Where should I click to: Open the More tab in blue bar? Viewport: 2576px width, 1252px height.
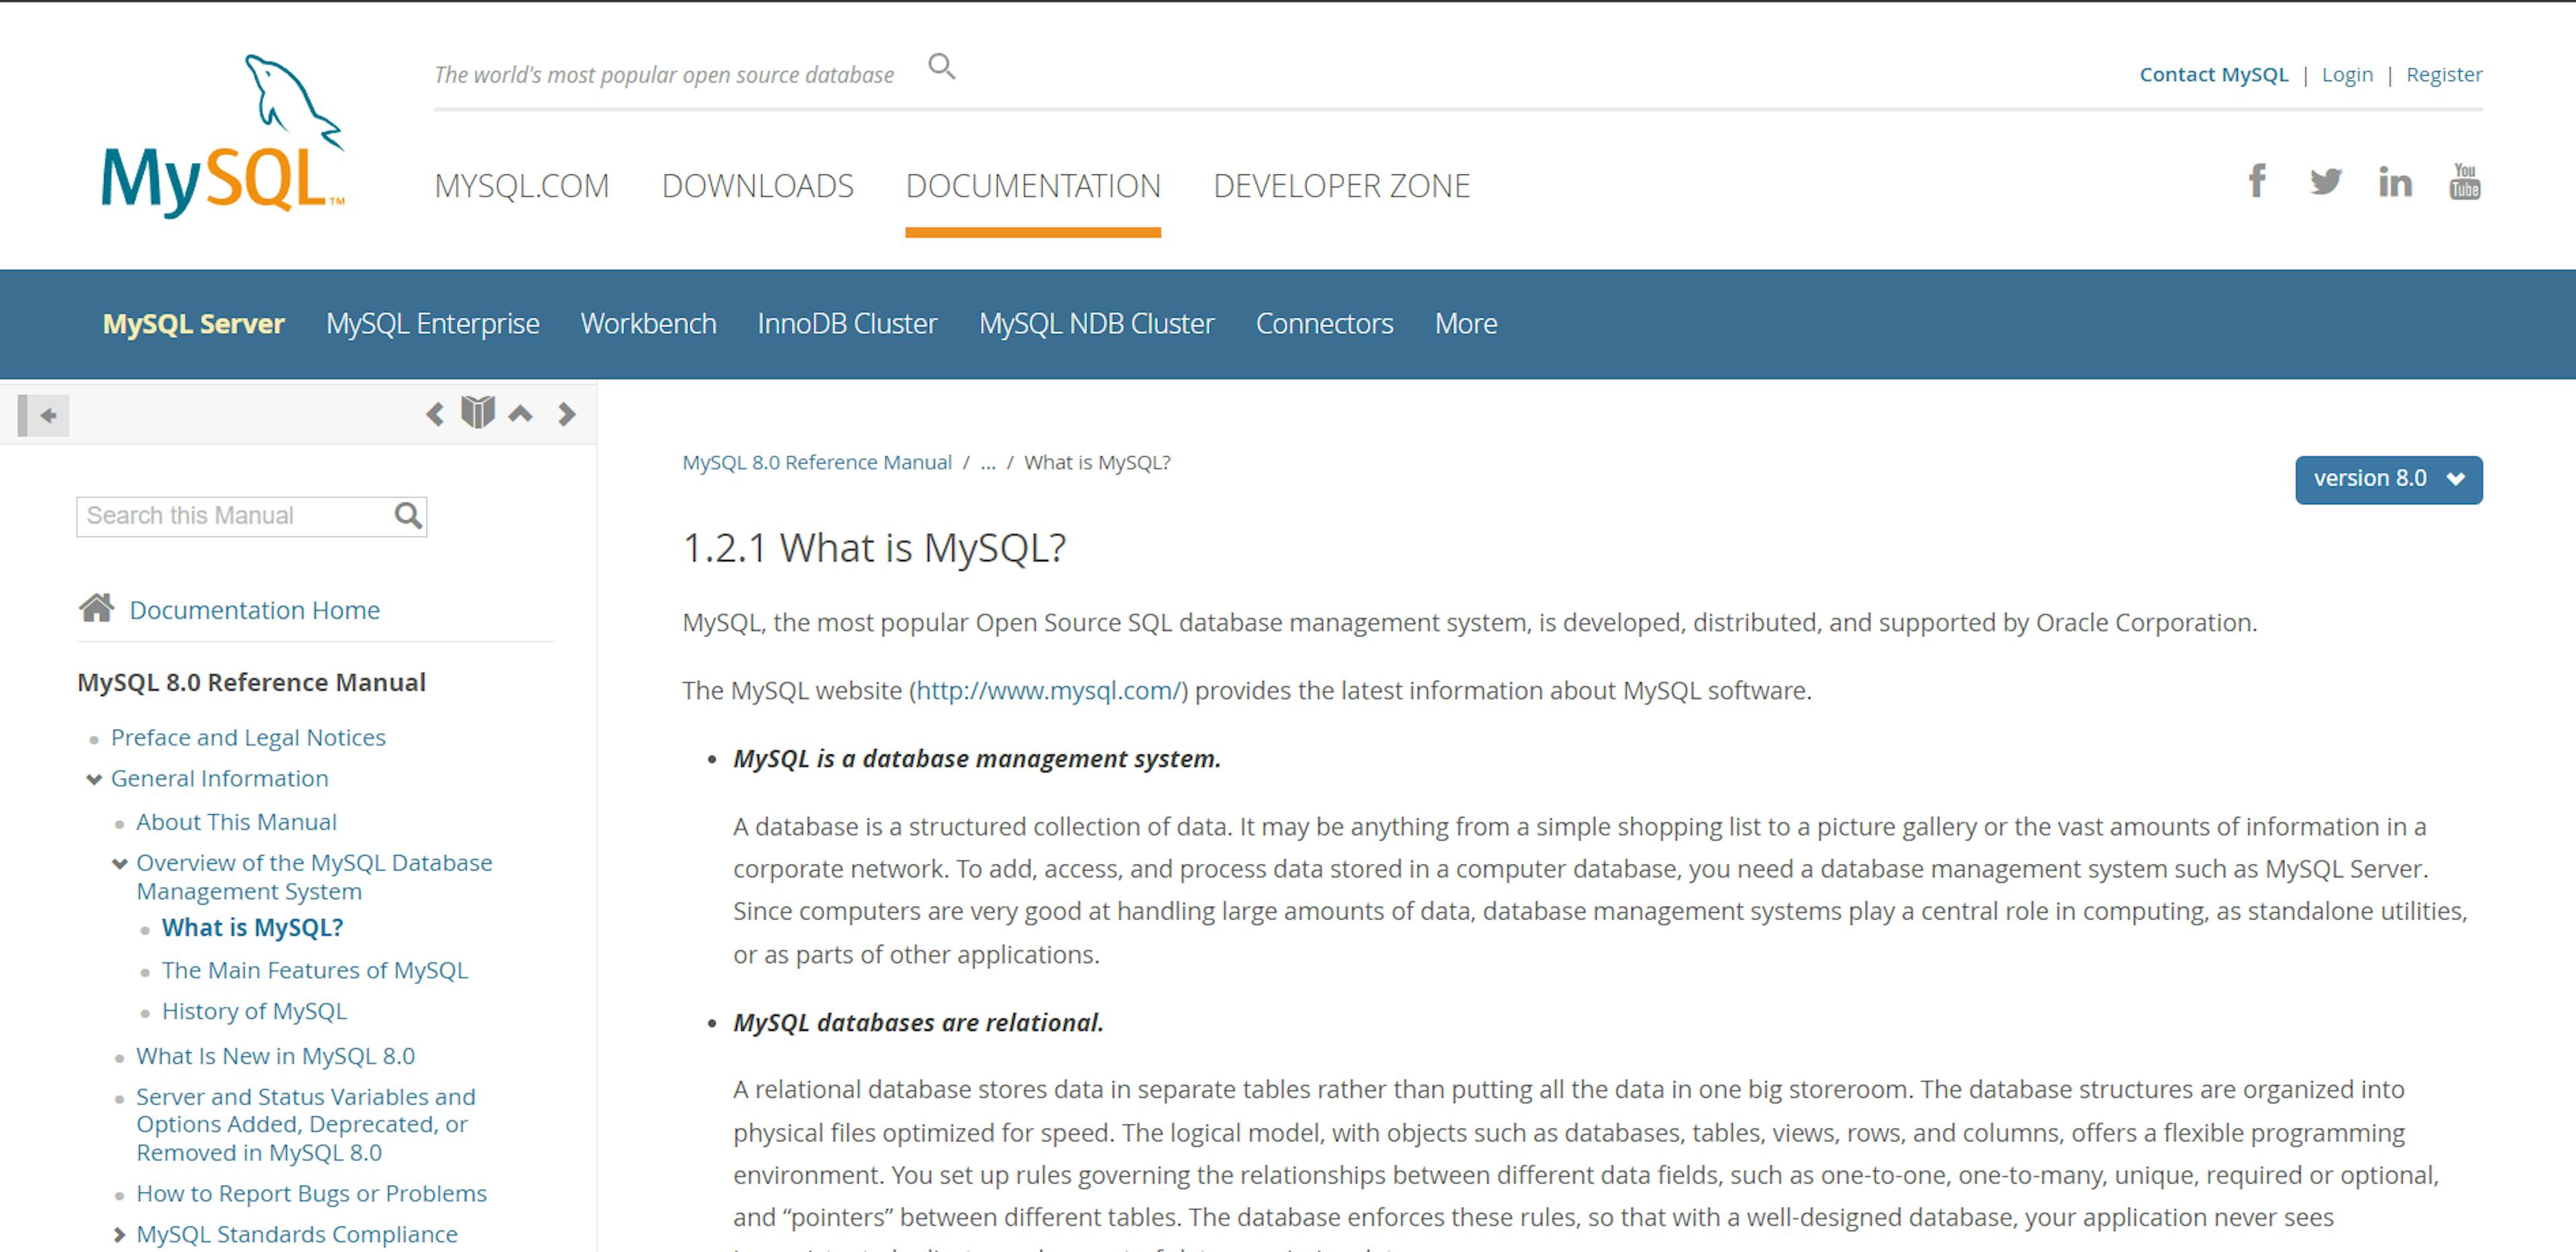tap(1466, 324)
